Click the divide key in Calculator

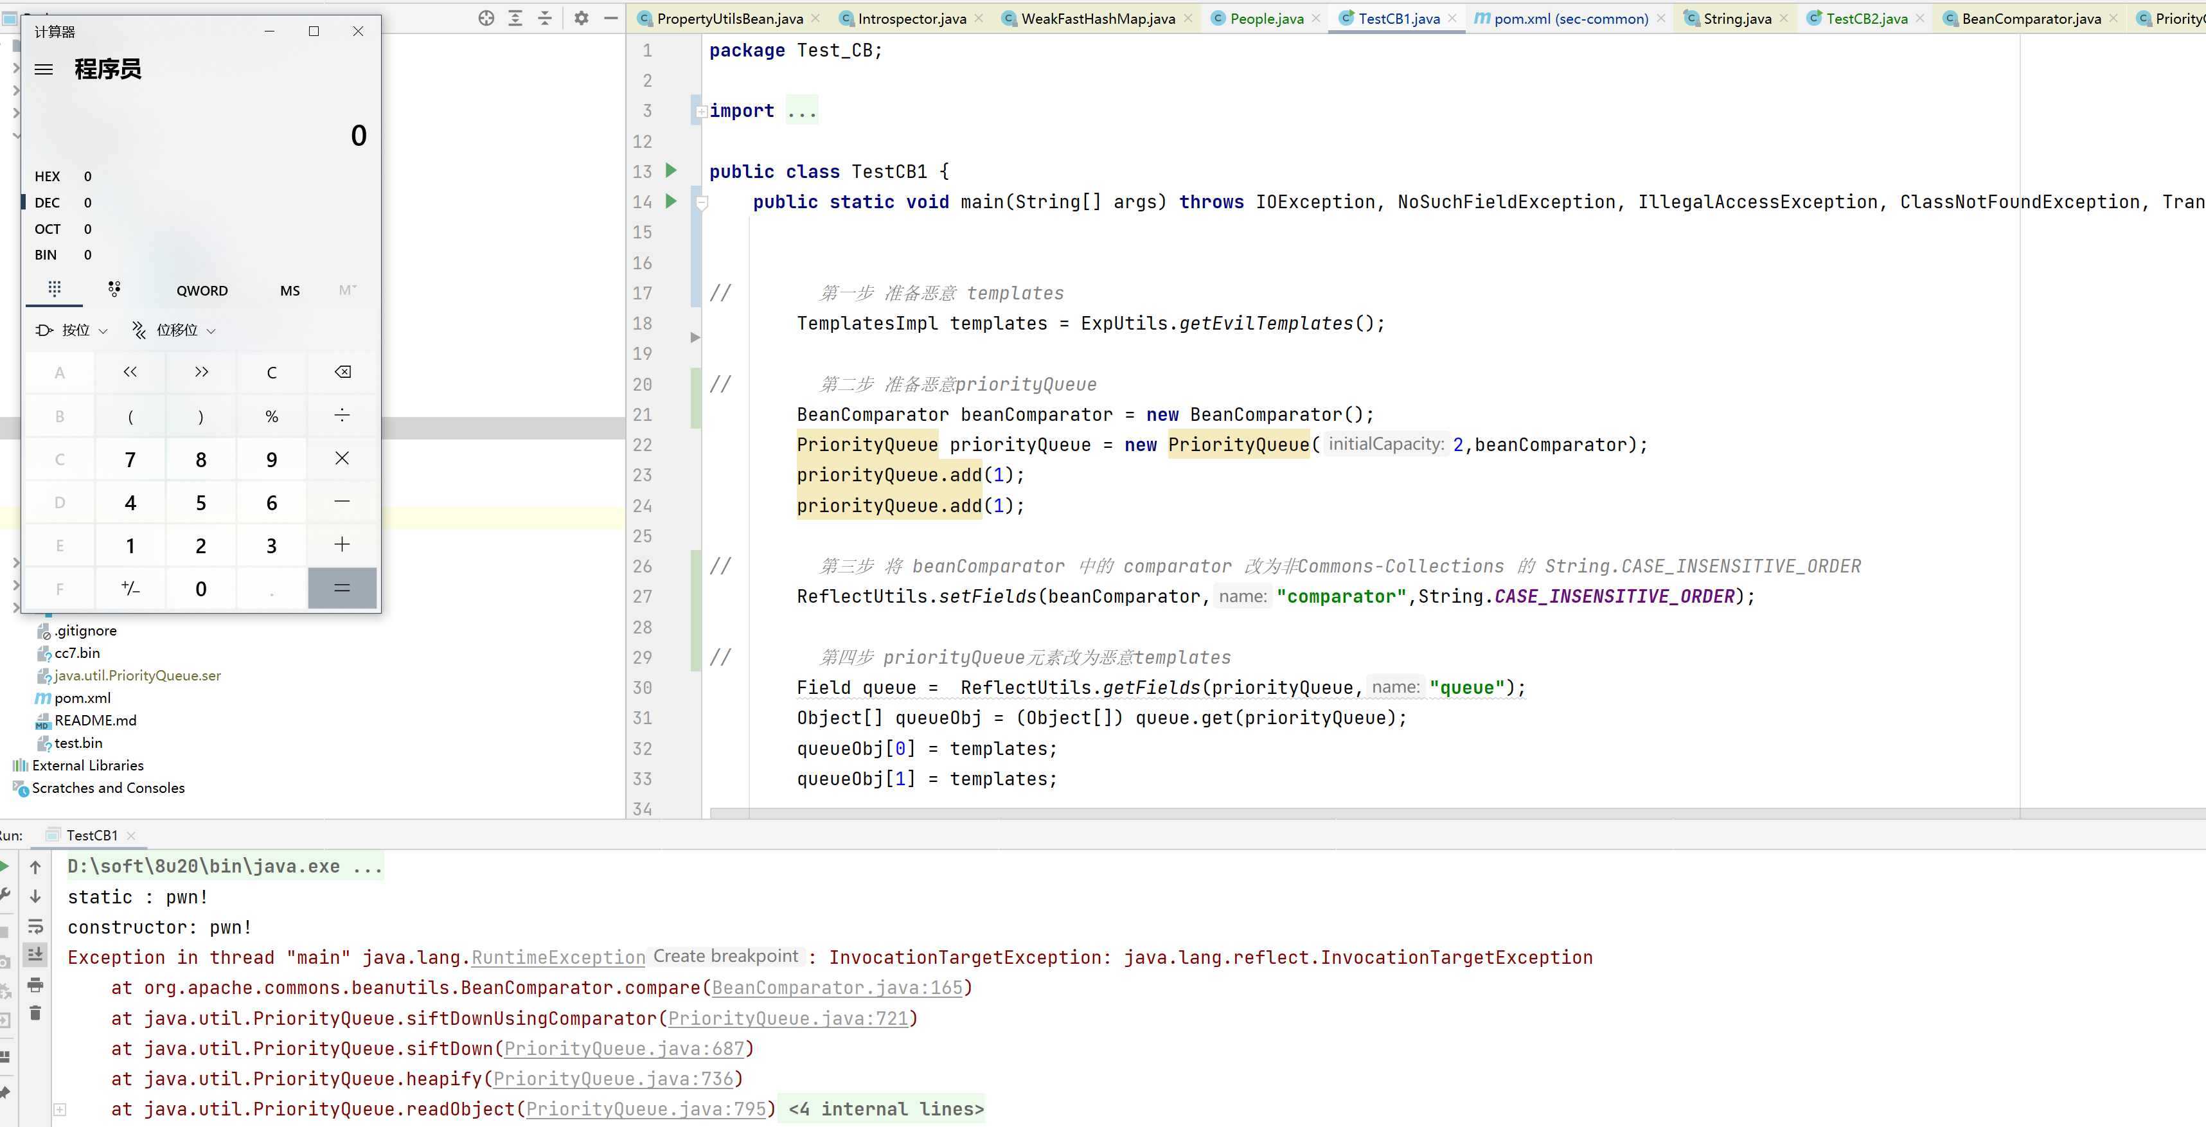[x=342, y=415]
